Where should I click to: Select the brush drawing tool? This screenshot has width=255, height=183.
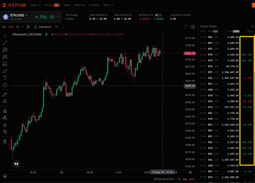pos(5,71)
